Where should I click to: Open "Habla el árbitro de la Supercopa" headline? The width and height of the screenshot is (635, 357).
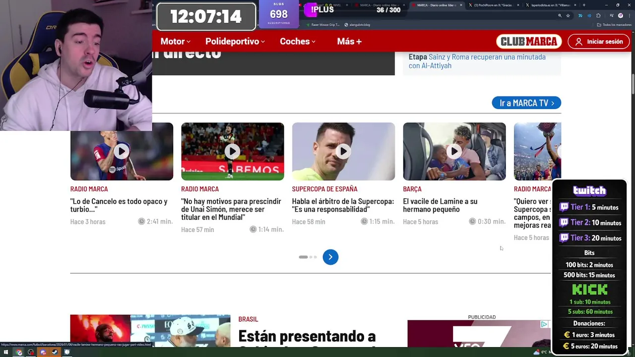point(343,205)
